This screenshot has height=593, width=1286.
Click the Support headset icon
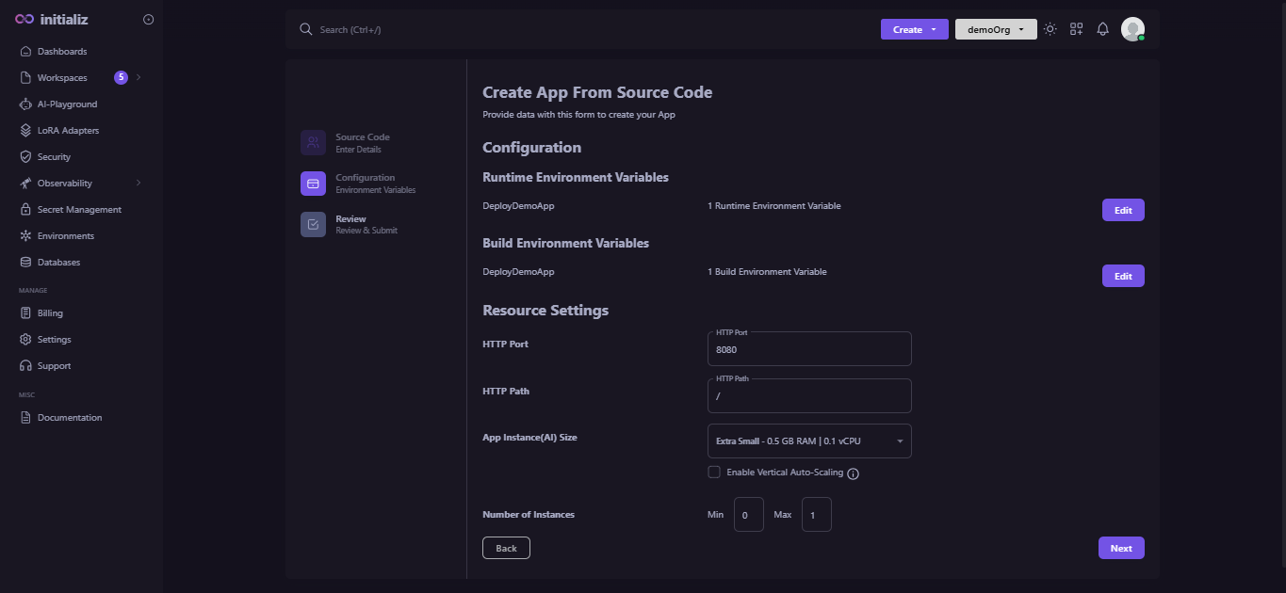point(26,366)
